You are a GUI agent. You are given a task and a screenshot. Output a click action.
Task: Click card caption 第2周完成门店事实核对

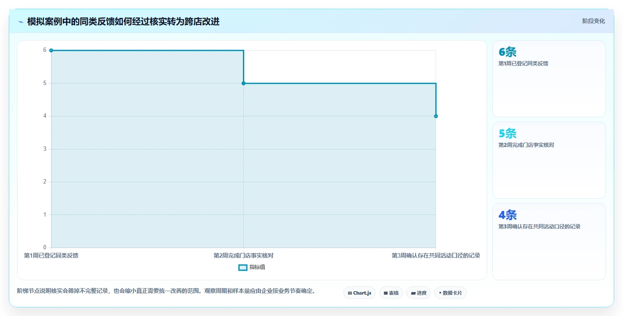click(x=526, y=145)
